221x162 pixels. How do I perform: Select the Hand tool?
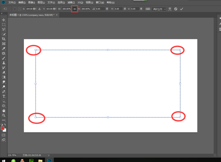(4, 110)
